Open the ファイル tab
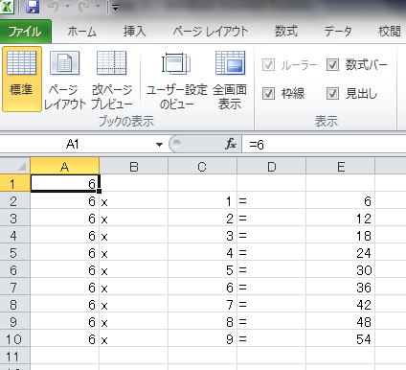Viewport: 406px width, 370px height. point(25,32)
